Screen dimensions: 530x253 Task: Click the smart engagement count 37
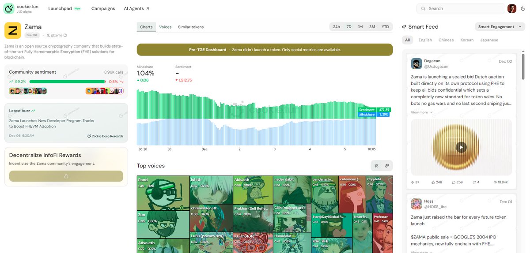click(415, 182)
